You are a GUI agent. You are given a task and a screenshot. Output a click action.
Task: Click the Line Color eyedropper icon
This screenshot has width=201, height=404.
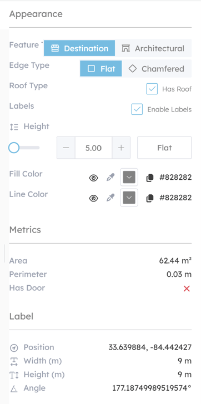click(x=110, y=198)
